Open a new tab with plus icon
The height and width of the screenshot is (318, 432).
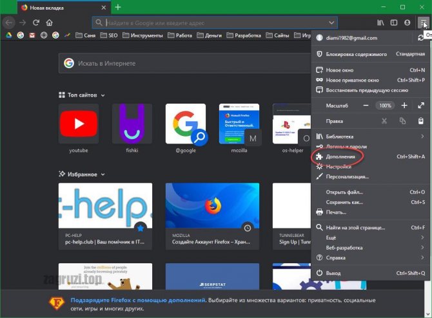(x=118, y=7)
